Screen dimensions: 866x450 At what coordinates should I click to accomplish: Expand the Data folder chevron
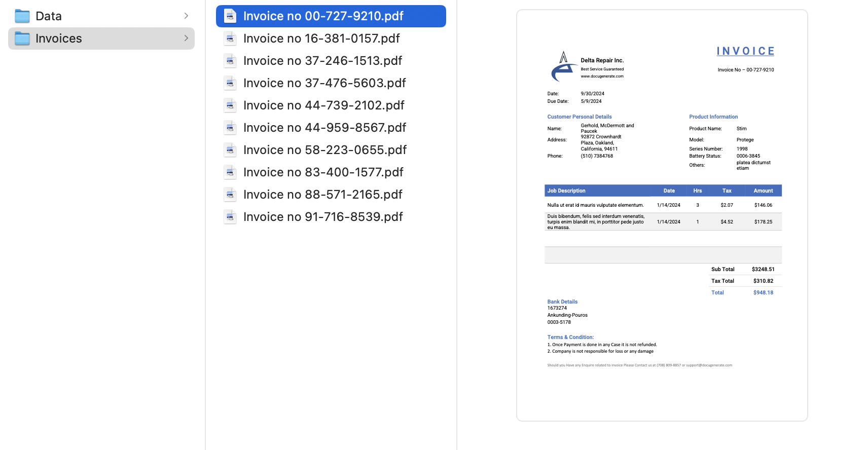[x=186, y=16]
